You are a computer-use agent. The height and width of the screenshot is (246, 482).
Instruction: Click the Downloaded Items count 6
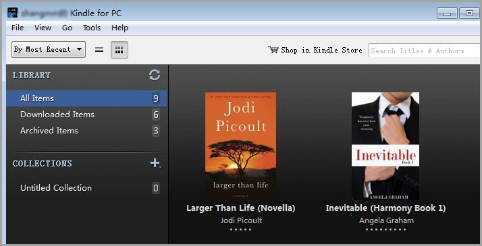(x=156, y=115)
